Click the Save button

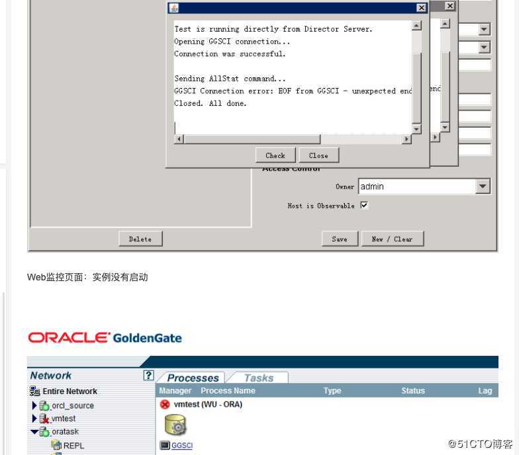coord(340,239)
